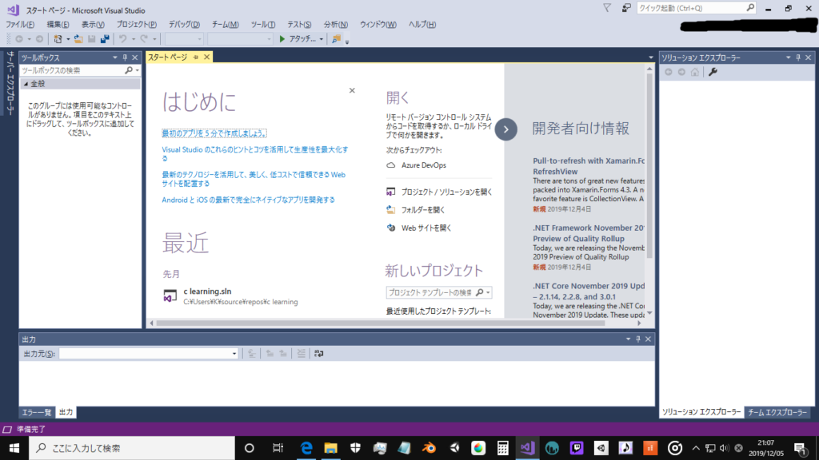Click the ツールボックスの検索 field
Viewport: 819px width, 460px height.
72,70
